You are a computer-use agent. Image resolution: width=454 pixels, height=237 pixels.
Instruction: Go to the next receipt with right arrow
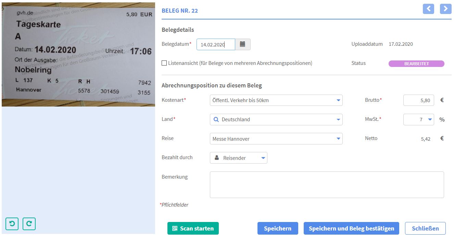point(445,9)
